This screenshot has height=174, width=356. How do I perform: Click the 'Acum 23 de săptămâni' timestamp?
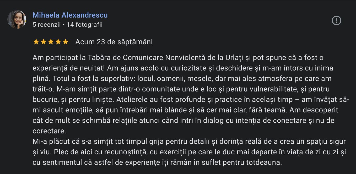click(114, 42)
